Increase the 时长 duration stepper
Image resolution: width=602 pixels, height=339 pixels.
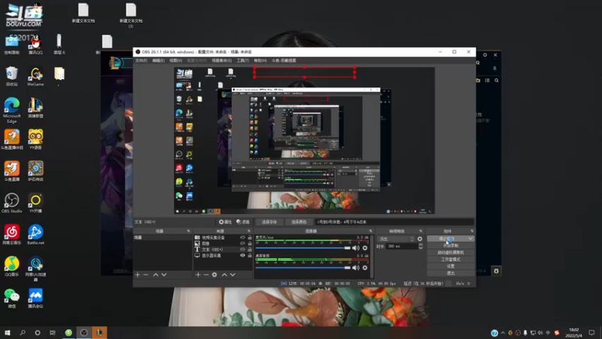(x=421, y=244)
